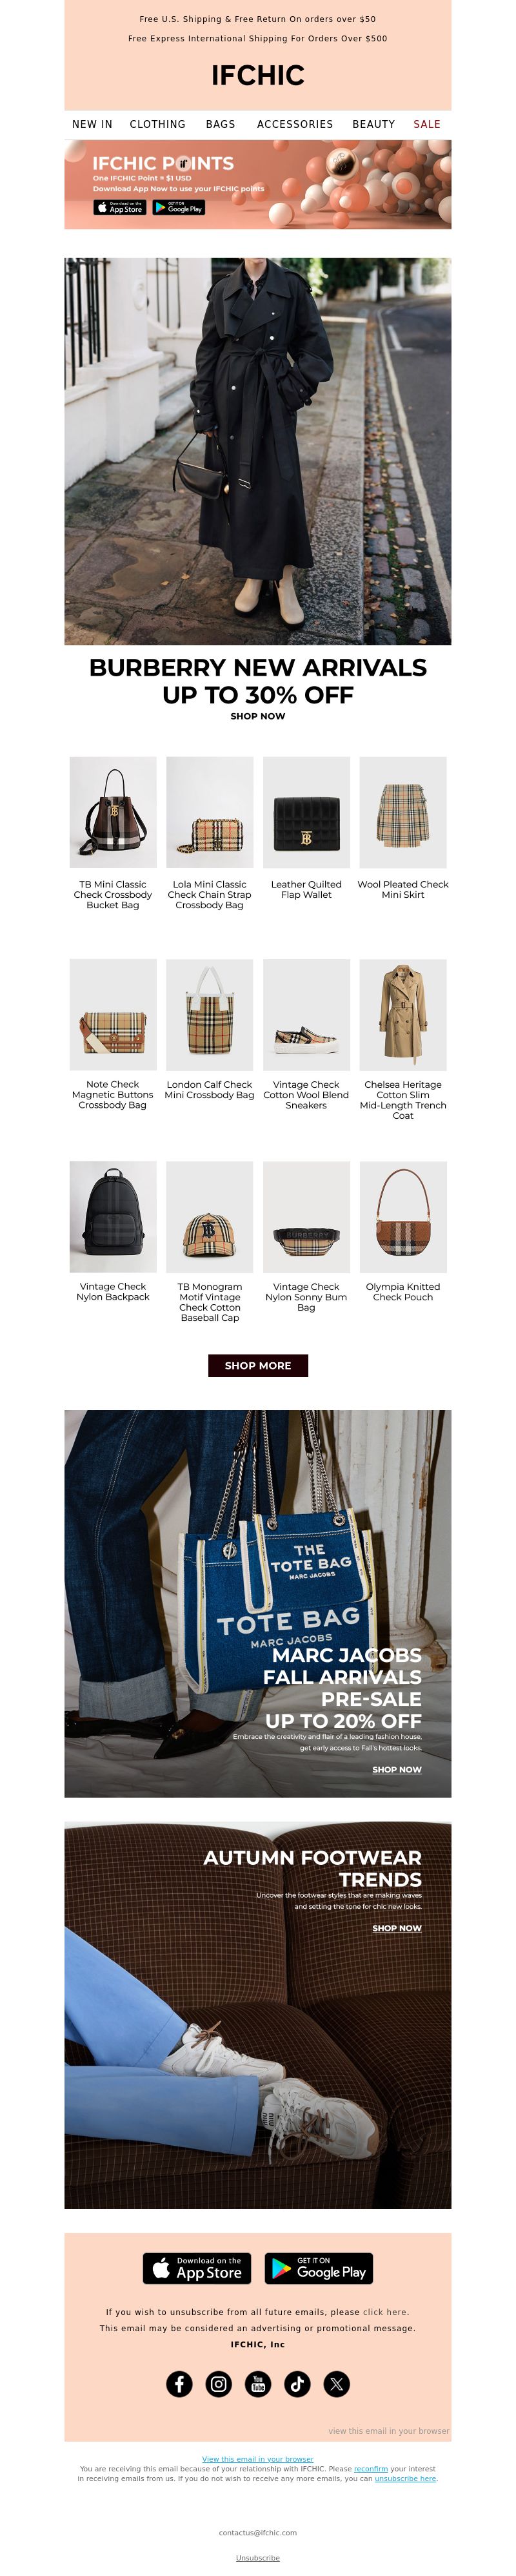Open the Facebook social icon
The image size is (516, 2576).
point(179,2383)
